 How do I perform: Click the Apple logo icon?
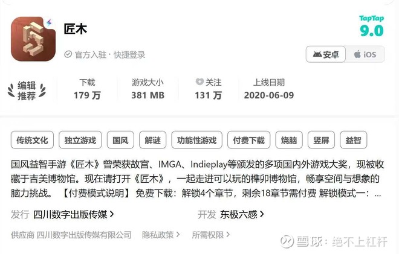357,54
